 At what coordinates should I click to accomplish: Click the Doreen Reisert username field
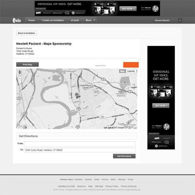pos(166,20)
